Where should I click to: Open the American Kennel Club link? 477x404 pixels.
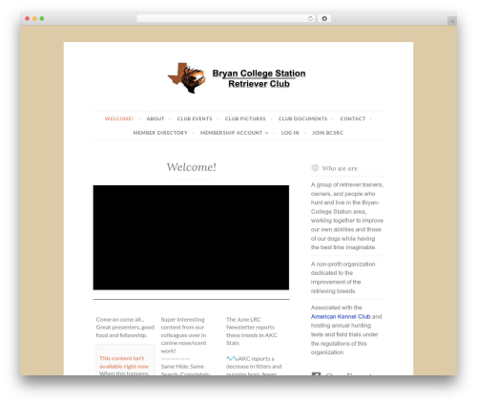pos(341,316)
